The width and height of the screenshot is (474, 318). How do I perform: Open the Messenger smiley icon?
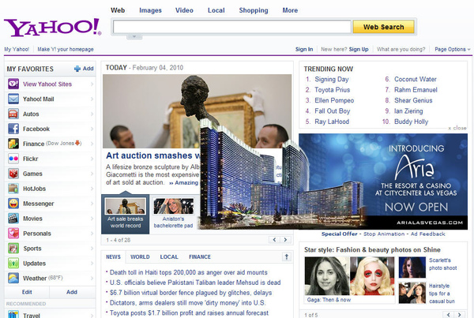pos(13,204)
